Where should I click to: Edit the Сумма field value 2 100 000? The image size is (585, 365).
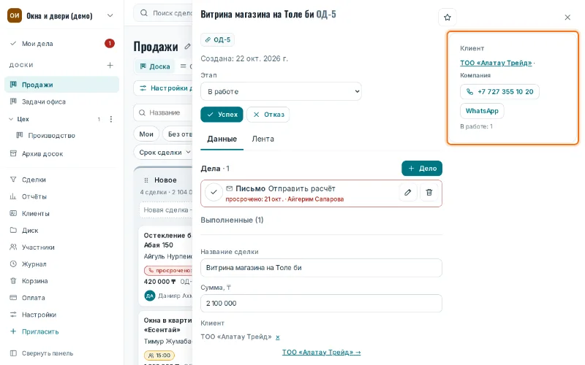click(x=321, y=304)
